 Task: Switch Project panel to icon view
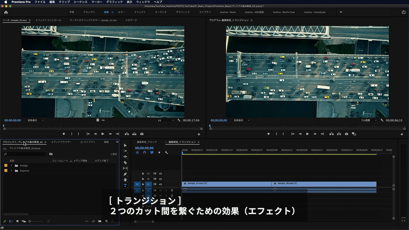coord(17,221)
